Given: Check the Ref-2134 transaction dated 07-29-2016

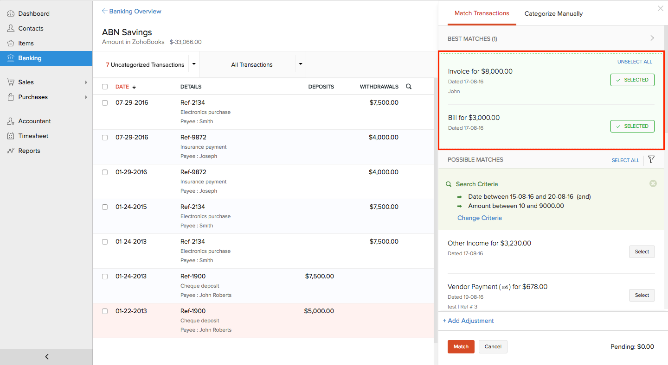Looking at the screenshot, I should point(105,102).
